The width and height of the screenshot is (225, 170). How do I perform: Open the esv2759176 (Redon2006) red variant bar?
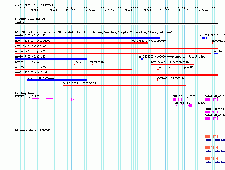(116, 48)
